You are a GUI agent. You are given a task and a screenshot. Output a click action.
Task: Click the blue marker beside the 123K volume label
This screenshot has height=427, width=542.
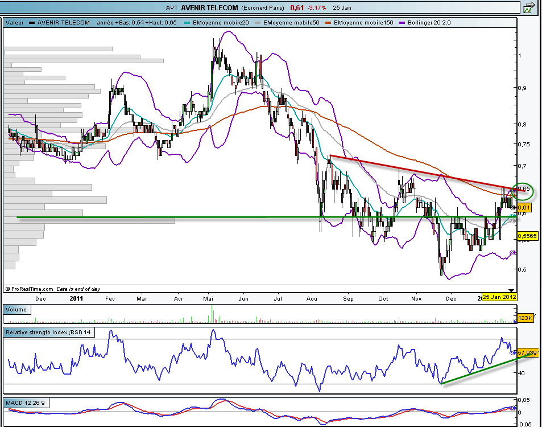pyautogui.click(x=515, y=322)
